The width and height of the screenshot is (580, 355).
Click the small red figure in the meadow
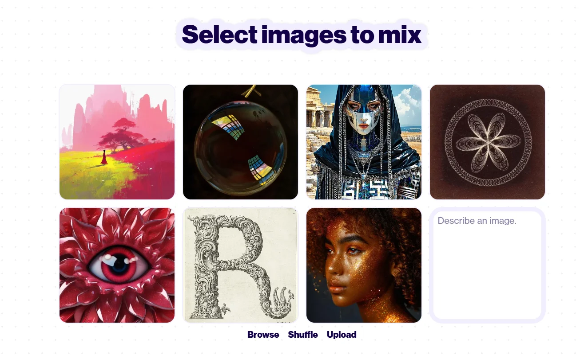[x=104, y=157]
